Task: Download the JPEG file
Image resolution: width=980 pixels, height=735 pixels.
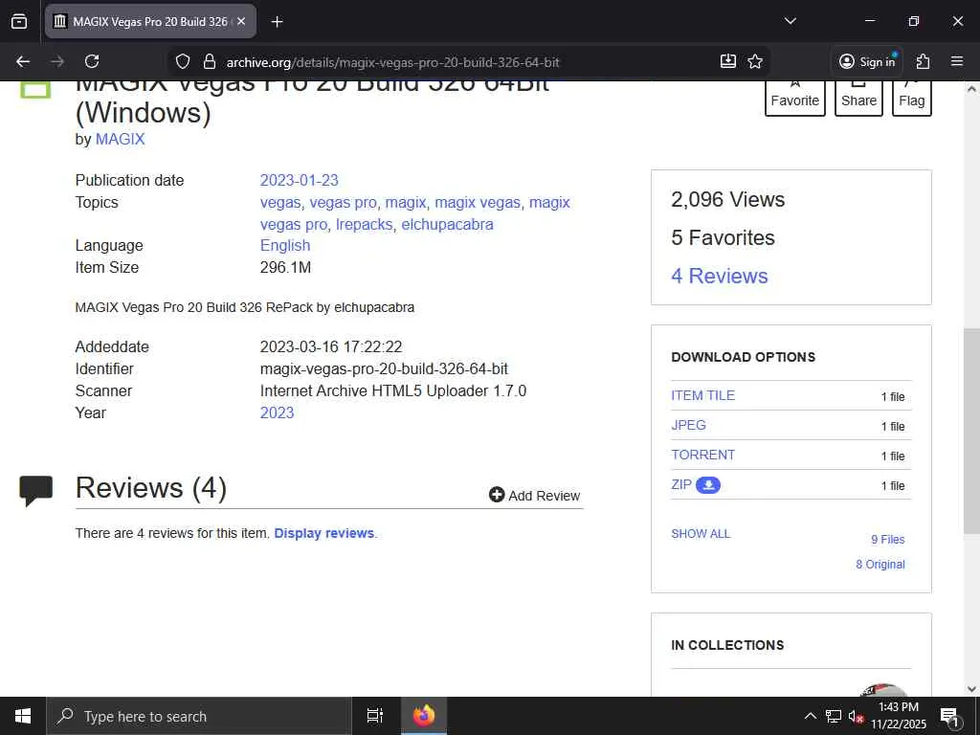Action: click(x=688, y=425)
